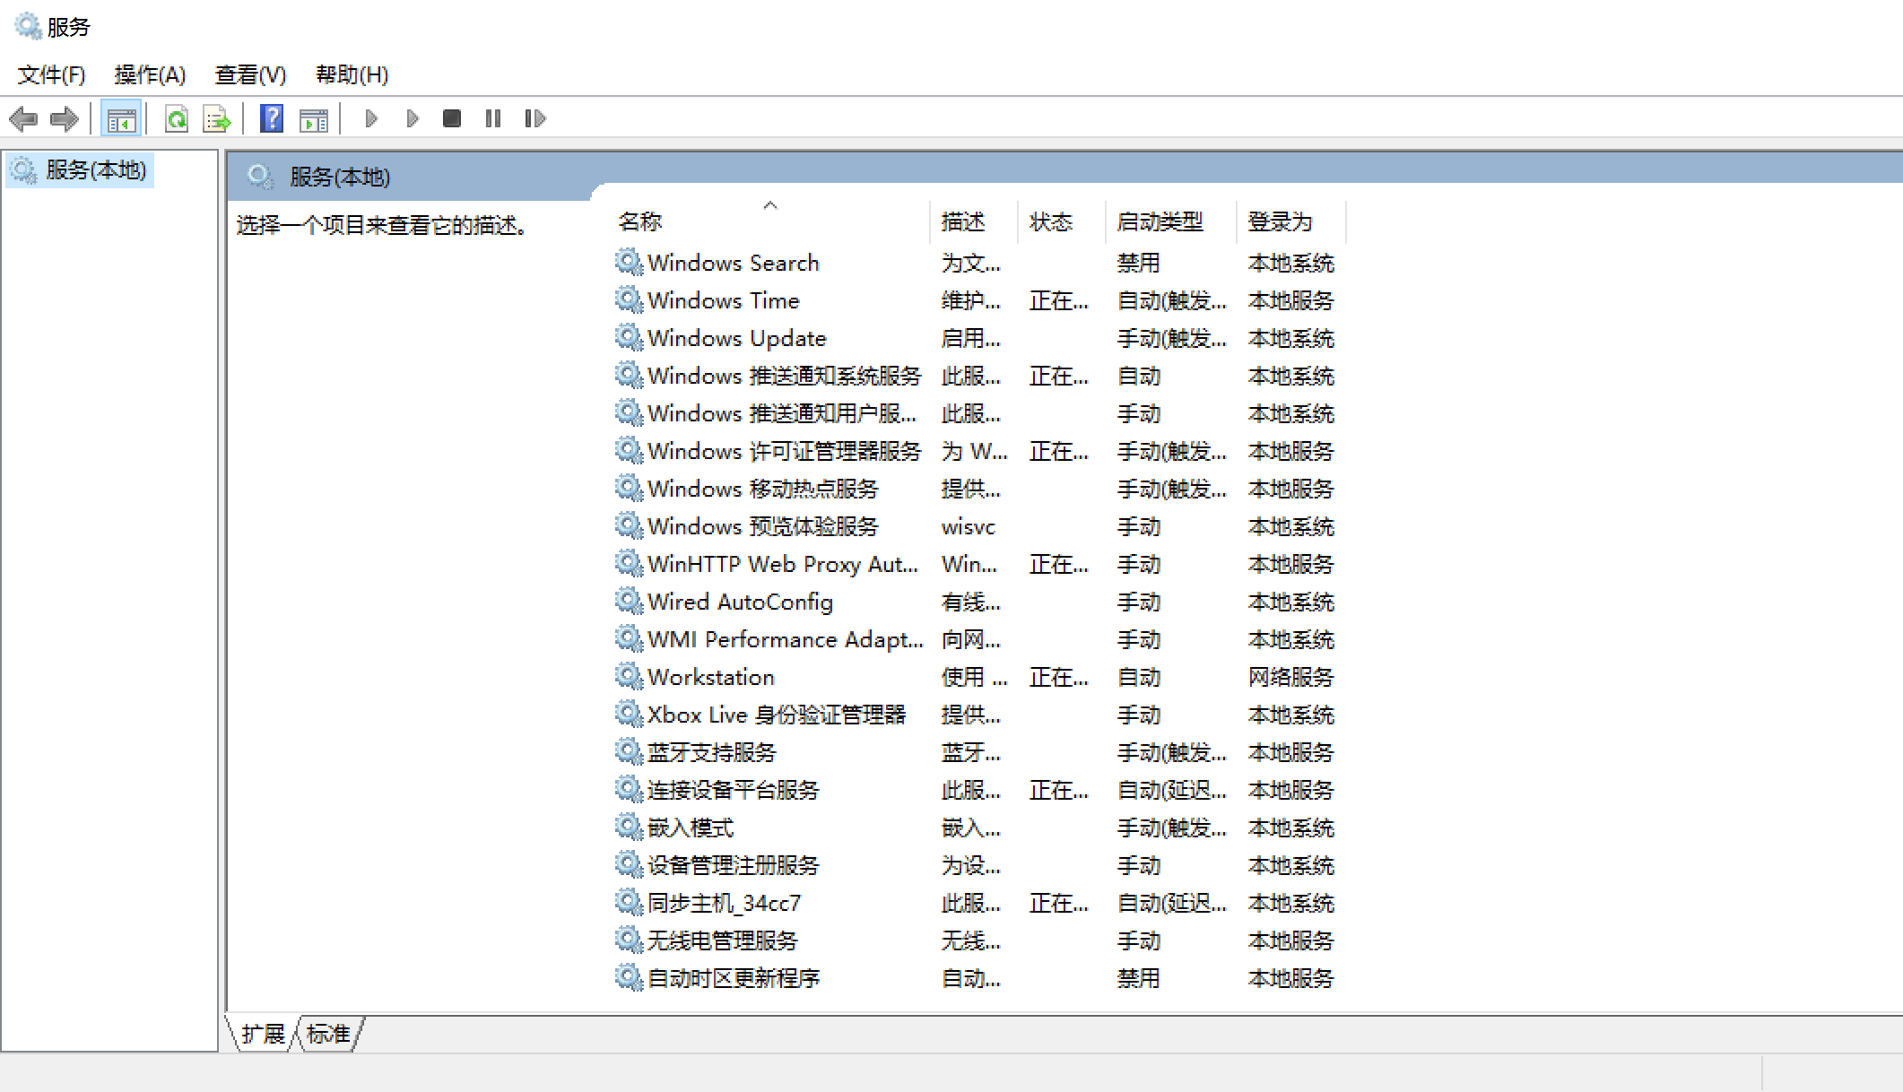Viewport: 1903px width, 1092px height.
Task: Switch to the 标准 tab
Action: [328, 1034]
